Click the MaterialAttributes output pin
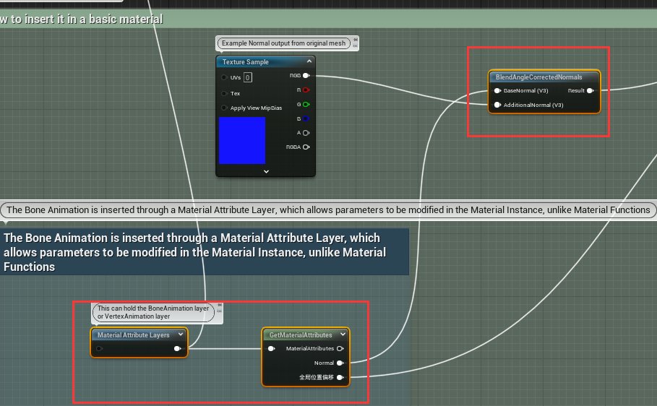The width and height of the screenshot is (657, 406). tap(340, 349)
